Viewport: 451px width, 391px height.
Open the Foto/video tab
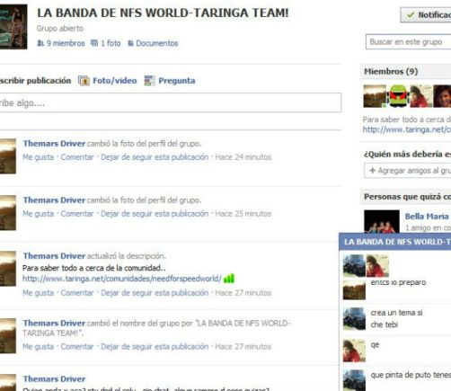(x=115, y=81)
